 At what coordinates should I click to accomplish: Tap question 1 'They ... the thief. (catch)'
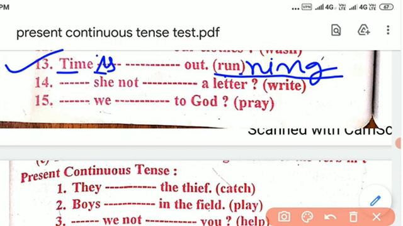(156, 188)
